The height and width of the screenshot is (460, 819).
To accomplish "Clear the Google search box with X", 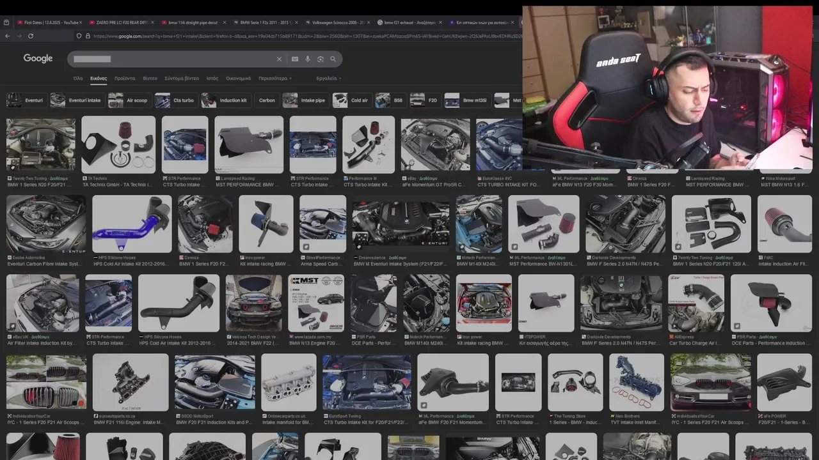I will 279,59.
